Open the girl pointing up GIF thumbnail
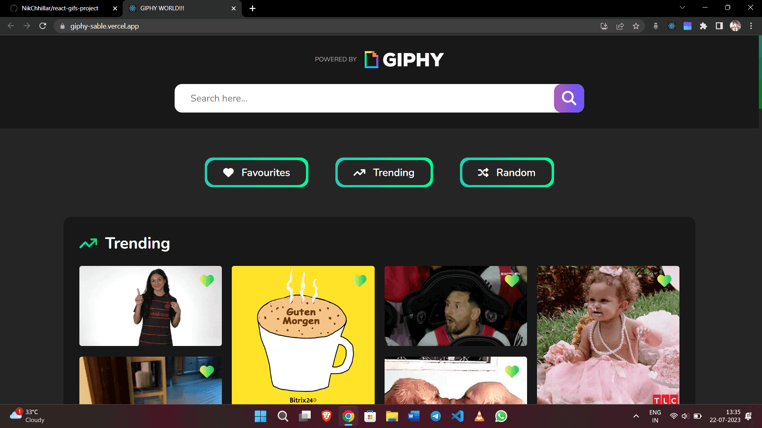This screenshot has height=428, width=762. (x=150, y=306)
